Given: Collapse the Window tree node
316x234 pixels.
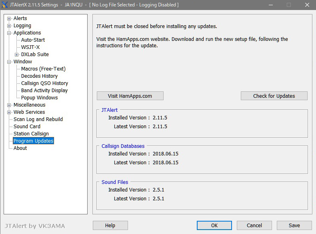Looking at the screenshot, I should pyautogui.click(x=9, y=62).
